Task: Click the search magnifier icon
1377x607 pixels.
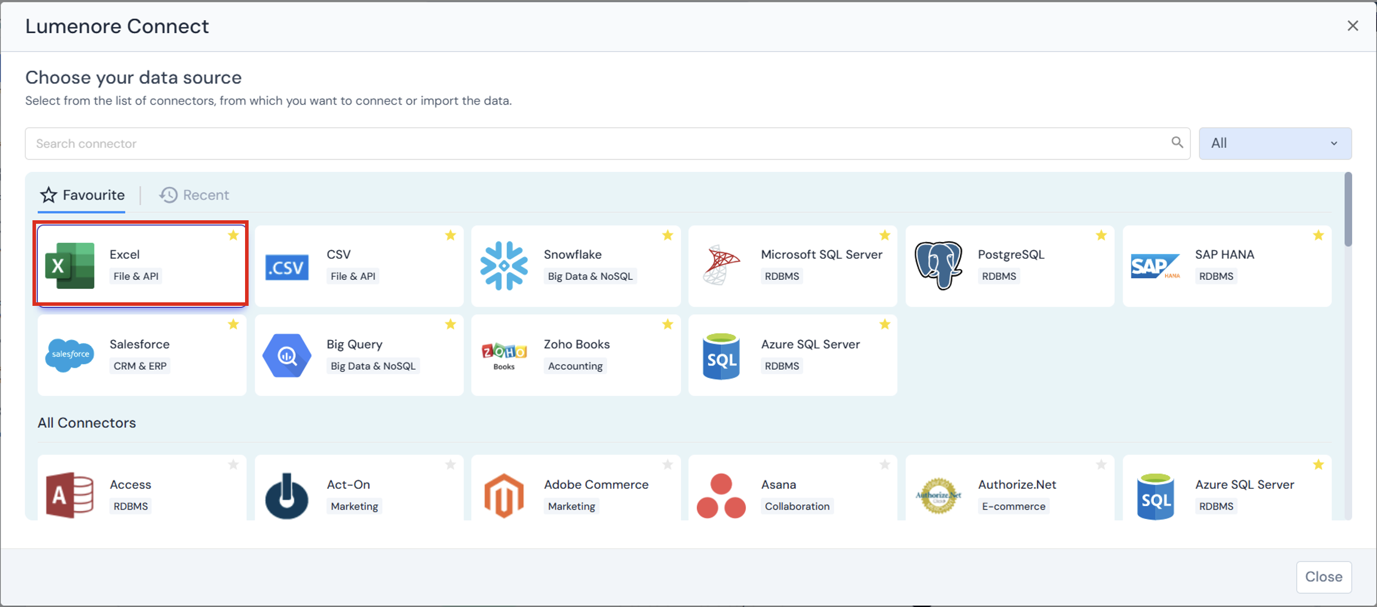Action: pyautogui.click(x=1177, y=143)
